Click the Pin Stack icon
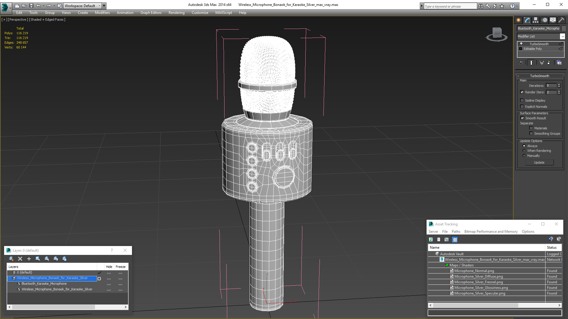 coord(521,63)
